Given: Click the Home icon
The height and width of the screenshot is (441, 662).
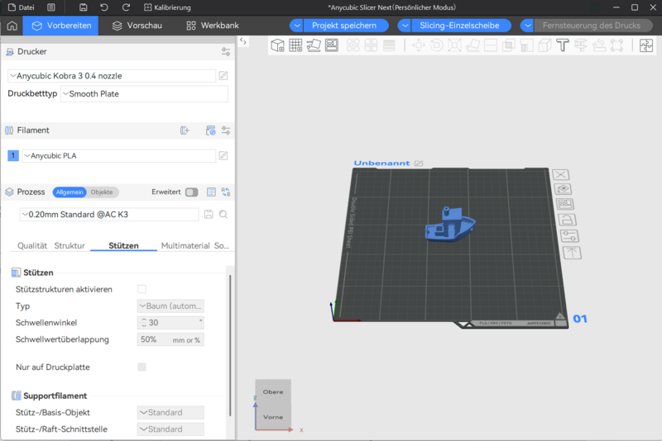Looking at the screenshot, I should [x=12, y=26].
